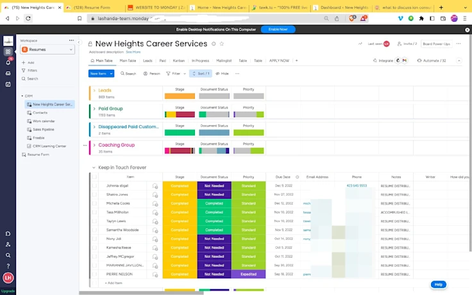Switch to the Leads view tab
Viewport: 472px width, 295px height.
pyautogui.click(x=147, y=60)
